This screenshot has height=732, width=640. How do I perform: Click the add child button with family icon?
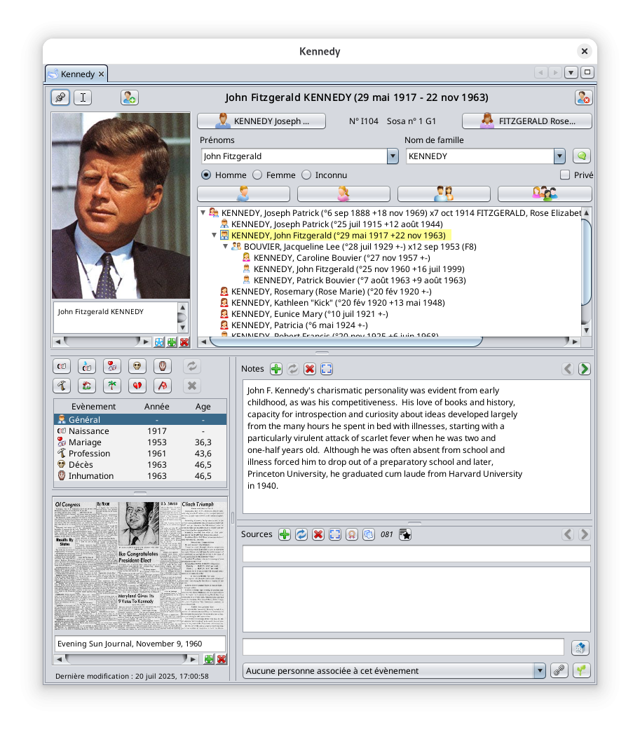(545, 194)
